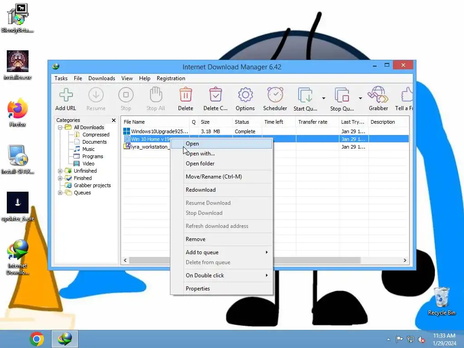Select Install-SFAX desktop icon

tap(18, 160)
